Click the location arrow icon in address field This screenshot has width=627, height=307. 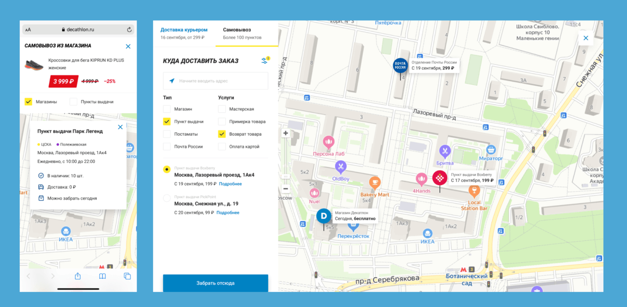tap(172, 81)
